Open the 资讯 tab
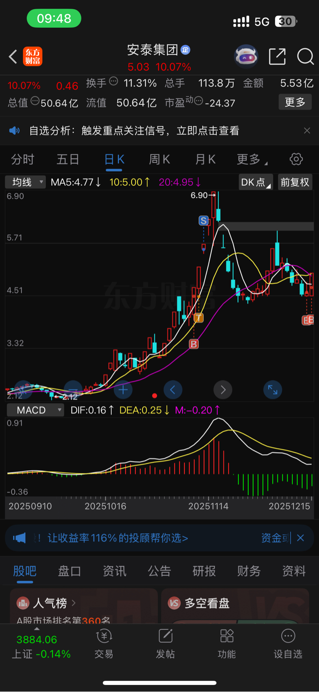This screenshot has height=692, width=319. [114, 571]
